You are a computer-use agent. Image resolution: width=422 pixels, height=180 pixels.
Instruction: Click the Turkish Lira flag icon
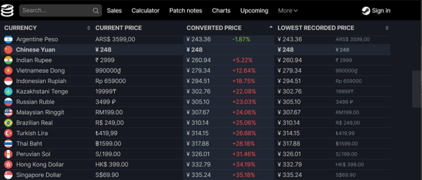(x=8, y=133)
